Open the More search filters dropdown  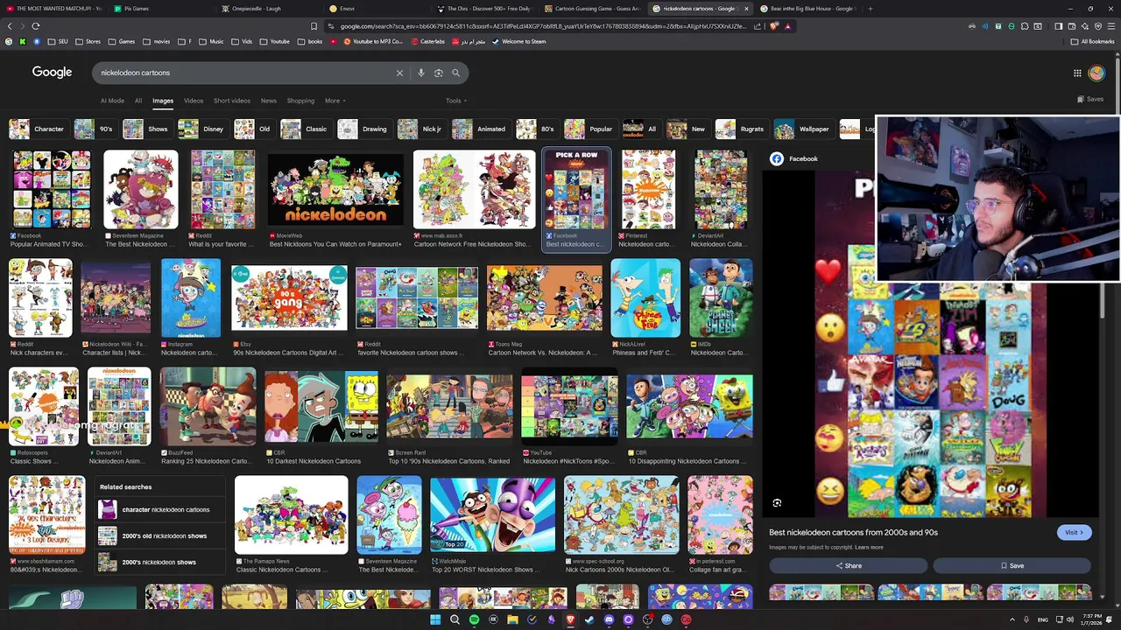click(x=335, y=101)
